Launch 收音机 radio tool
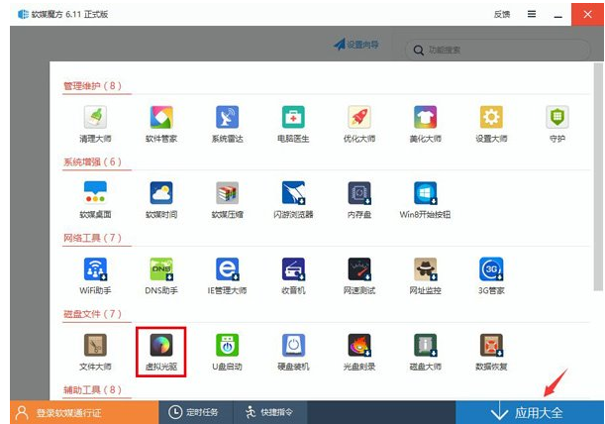 click(x=293, y=276)
